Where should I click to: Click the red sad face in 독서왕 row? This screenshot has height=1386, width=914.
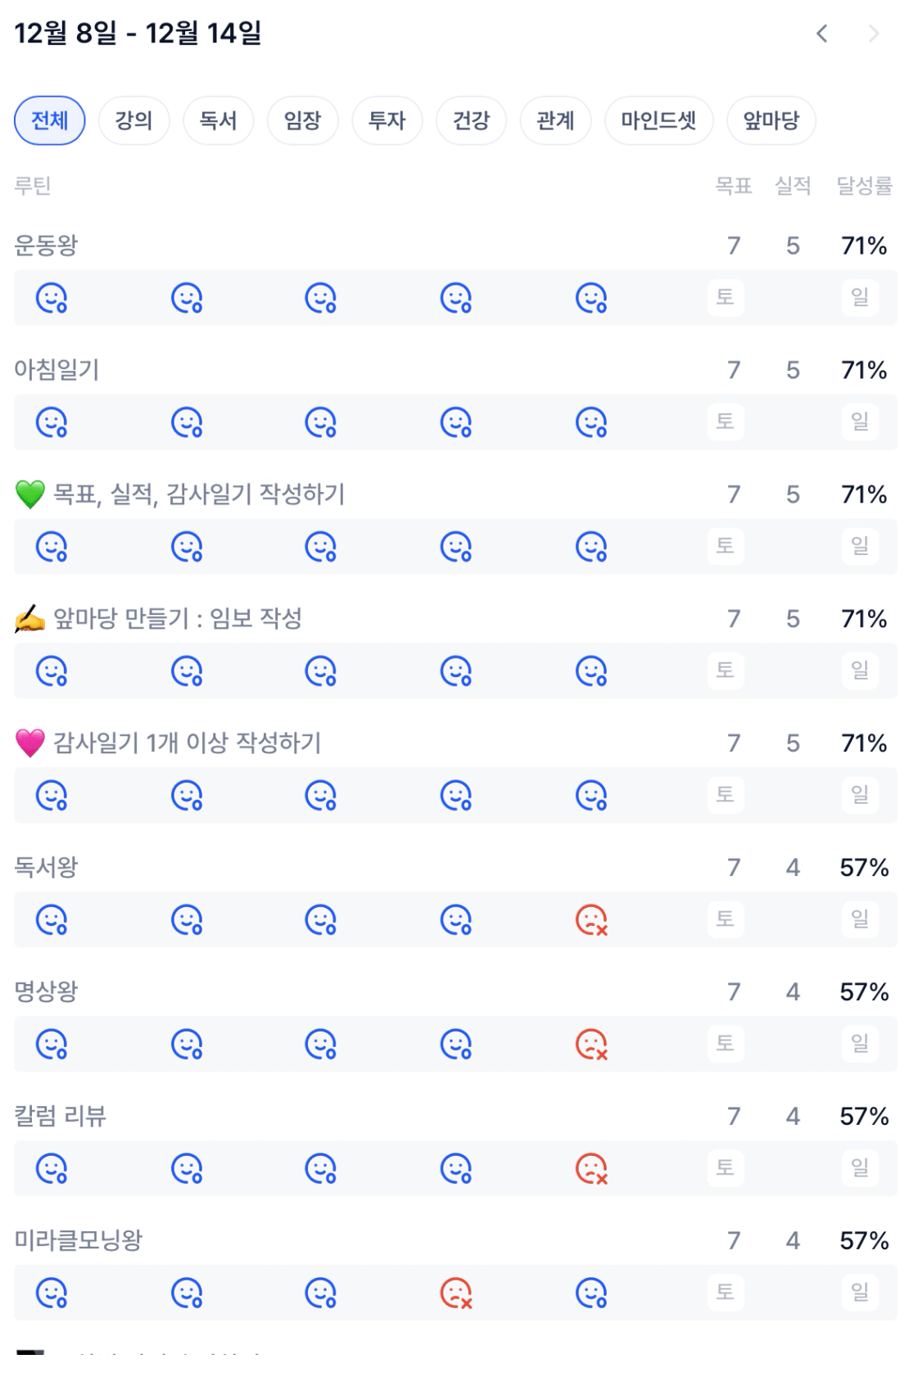point(591,920)
